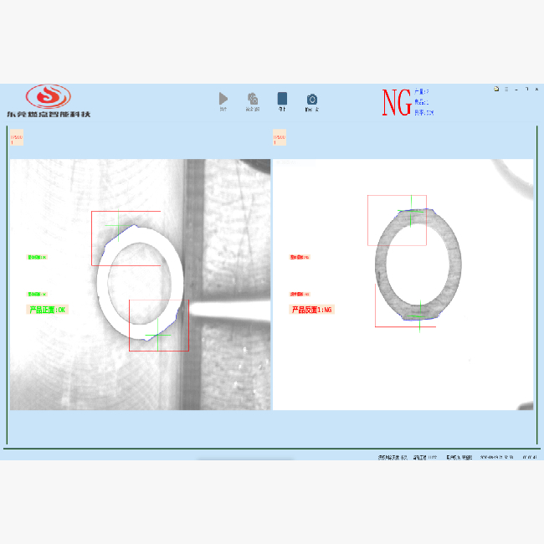Click the flame company logo

click(49, 95)
